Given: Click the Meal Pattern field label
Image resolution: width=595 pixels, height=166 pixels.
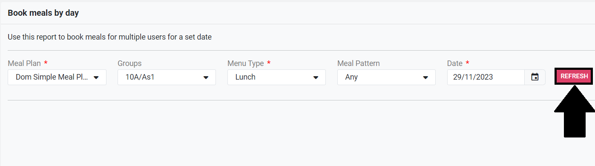Looking at the screenshot, I should pos(359,63).
